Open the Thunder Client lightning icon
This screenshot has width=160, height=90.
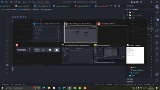coord(157,37)
